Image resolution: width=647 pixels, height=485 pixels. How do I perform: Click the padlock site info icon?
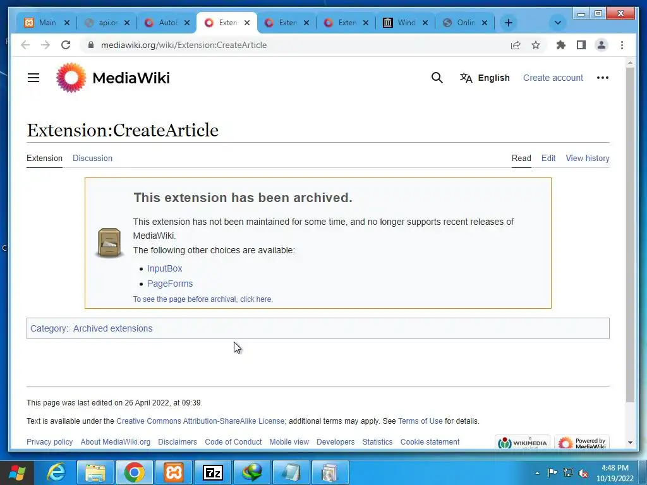(91, 45)
